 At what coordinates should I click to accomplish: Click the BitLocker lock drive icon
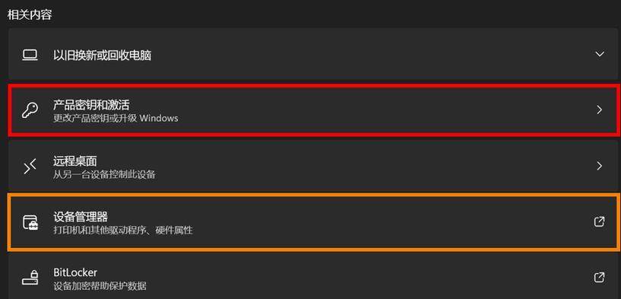click(30, 278)
